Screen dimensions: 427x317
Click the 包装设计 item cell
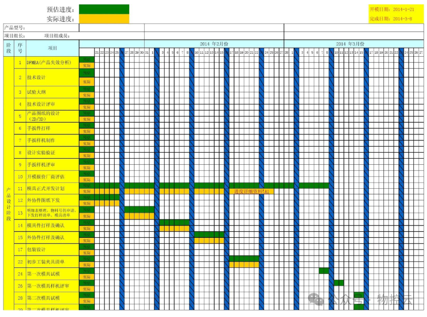coord(53,250)
